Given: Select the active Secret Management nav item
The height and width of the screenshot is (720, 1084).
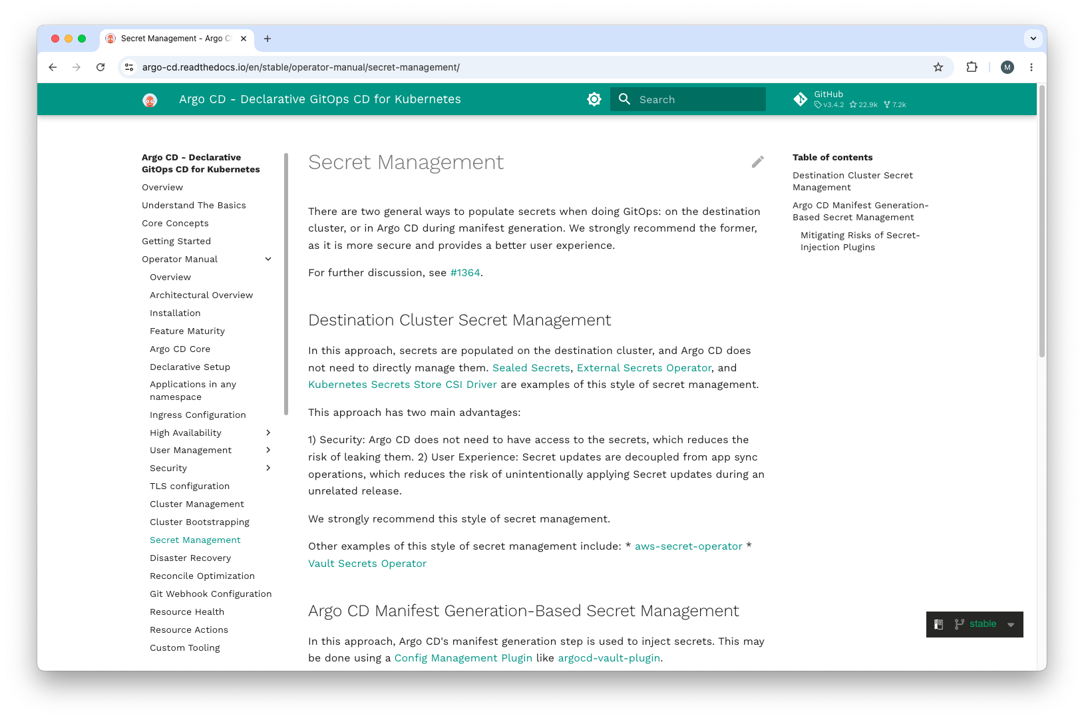Looking at the screenshot, I should (195, 540).
